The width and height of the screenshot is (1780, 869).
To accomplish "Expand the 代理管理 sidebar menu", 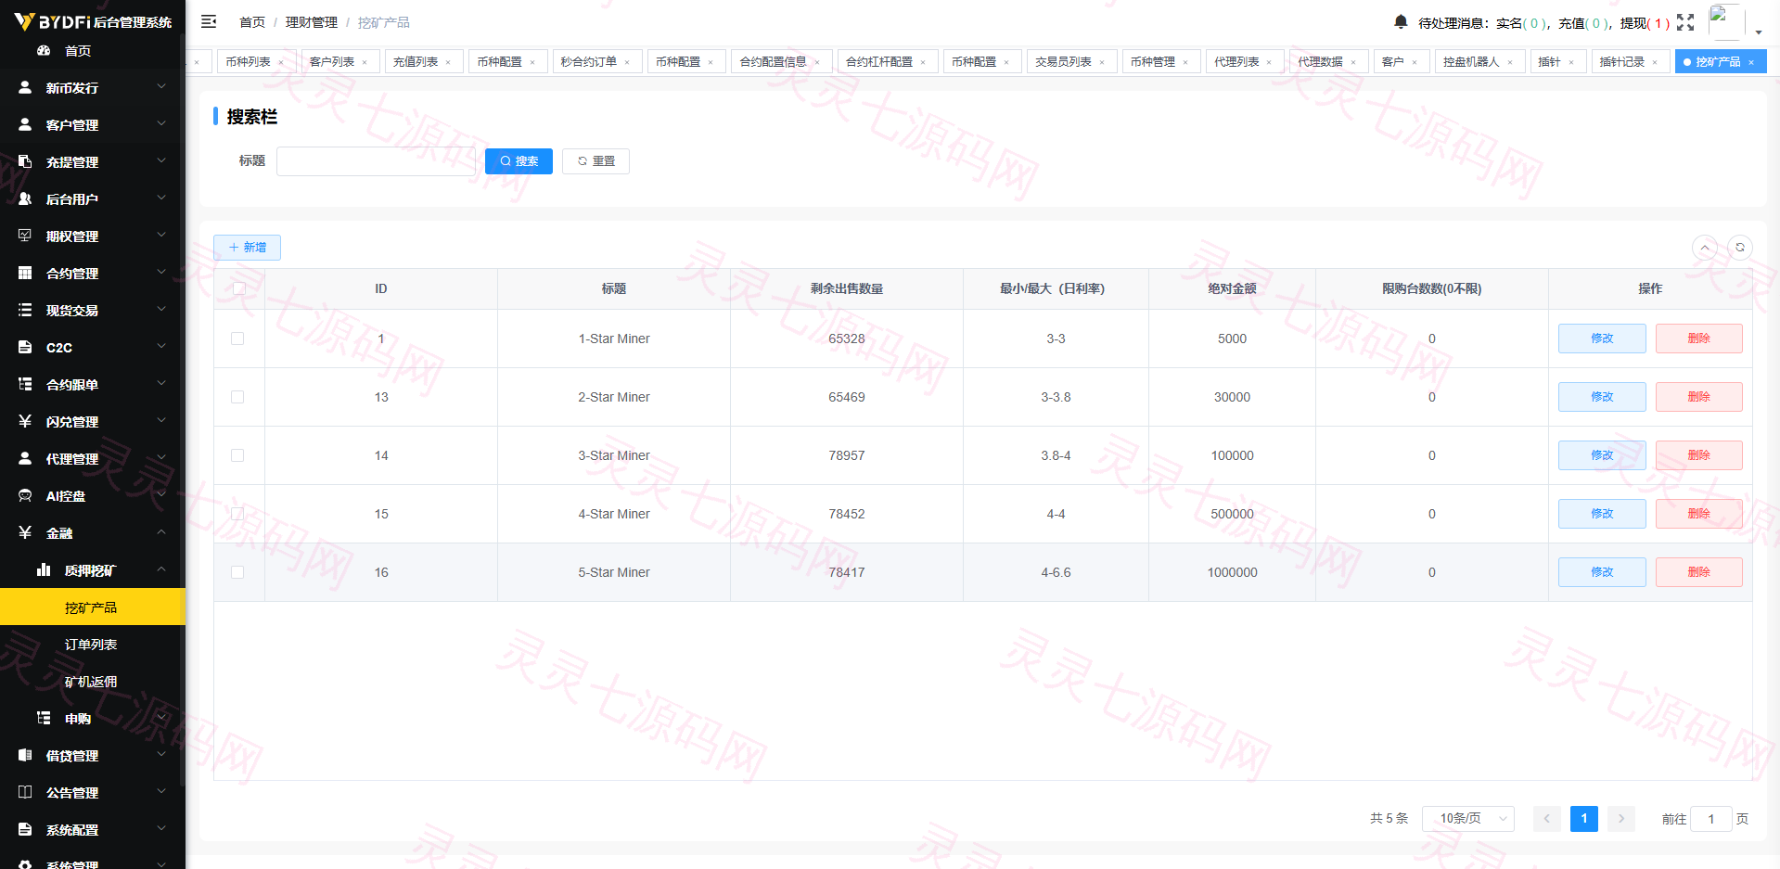I will 93,458.
